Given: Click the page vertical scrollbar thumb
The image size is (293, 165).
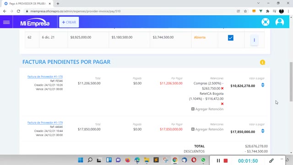Looking at the screenshot, I should point(291,82).
